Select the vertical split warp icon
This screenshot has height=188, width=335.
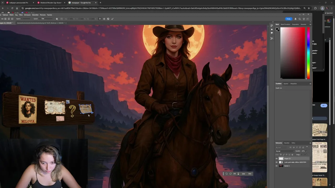pos(9,19)
